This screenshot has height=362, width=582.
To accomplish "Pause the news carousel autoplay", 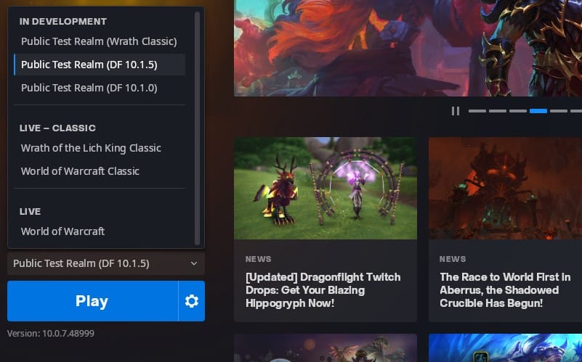I will [x=456, y=111].
